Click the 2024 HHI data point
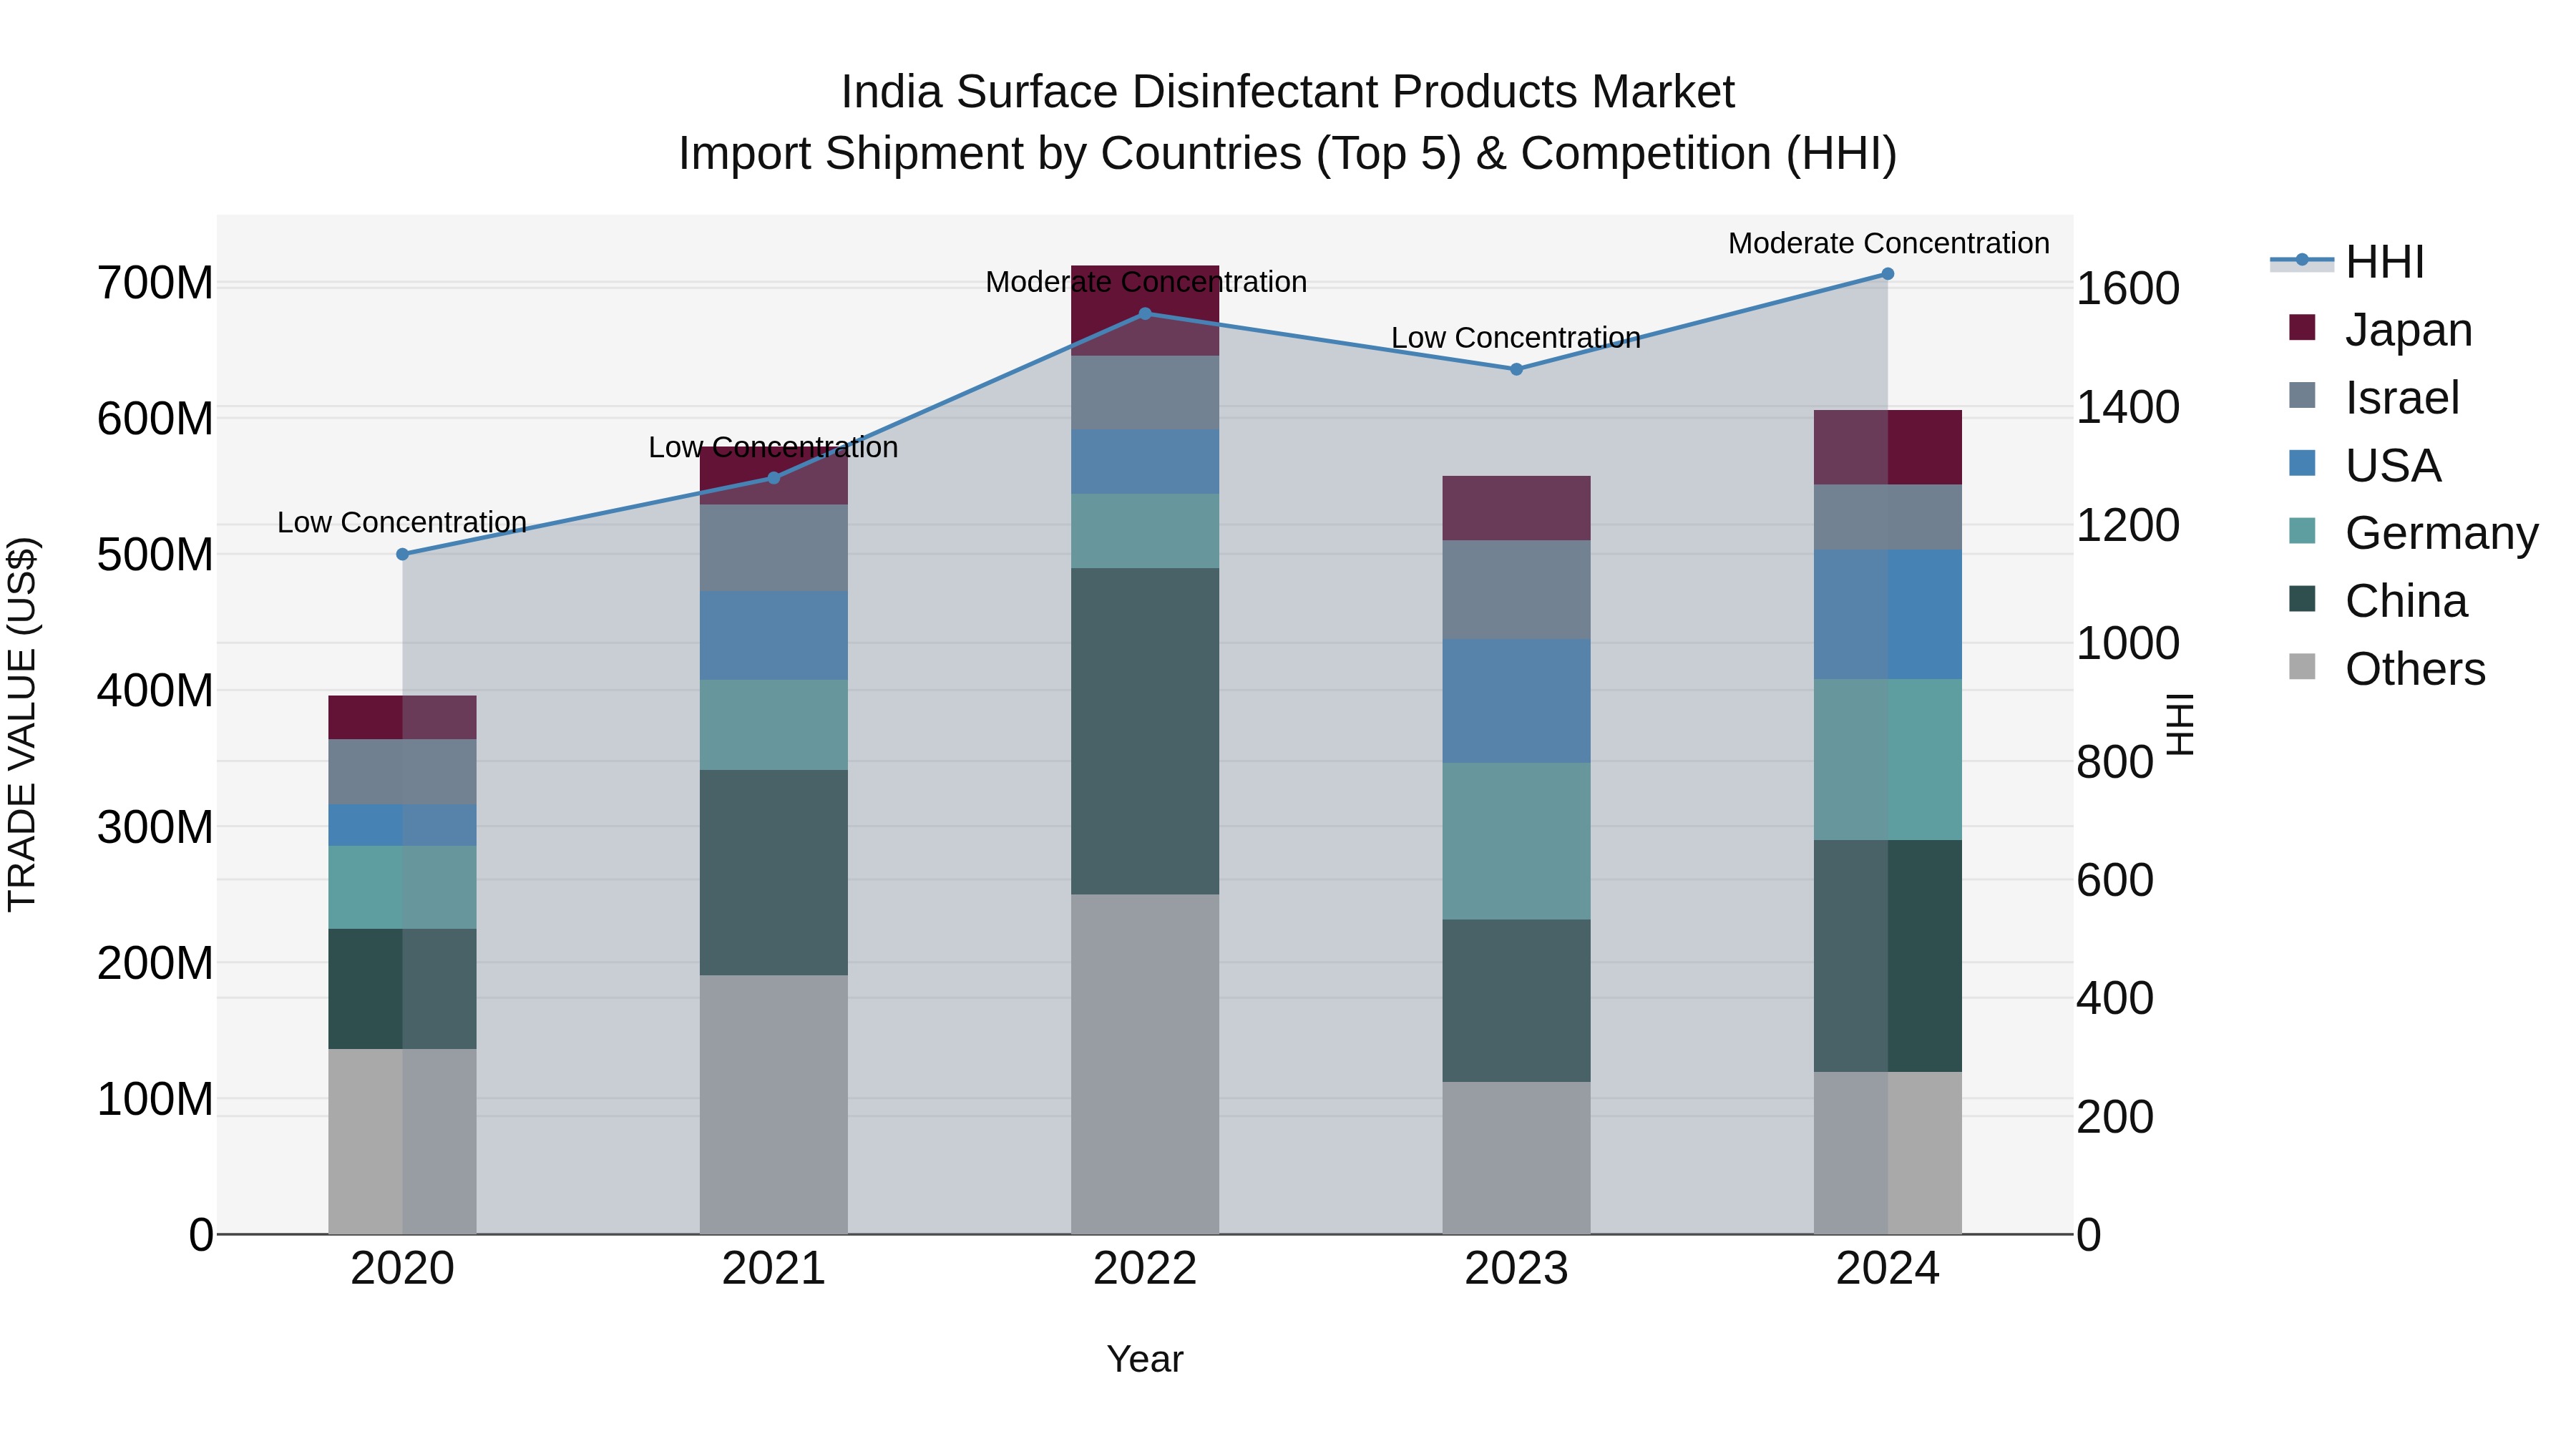 point(1888,274)
